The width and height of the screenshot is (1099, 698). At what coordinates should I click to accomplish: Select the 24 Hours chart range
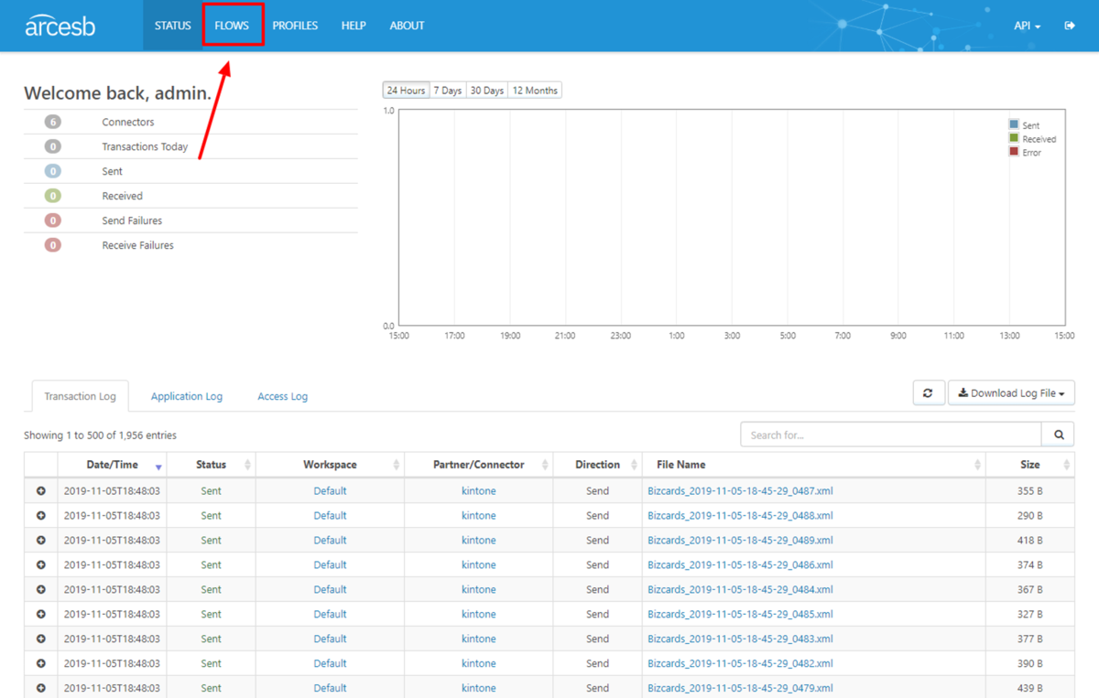[406, 91]
